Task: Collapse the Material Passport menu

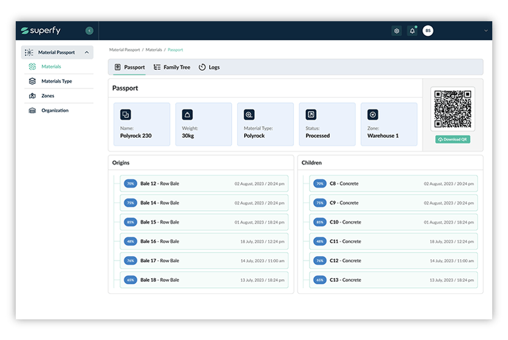Action: (87, 52)
